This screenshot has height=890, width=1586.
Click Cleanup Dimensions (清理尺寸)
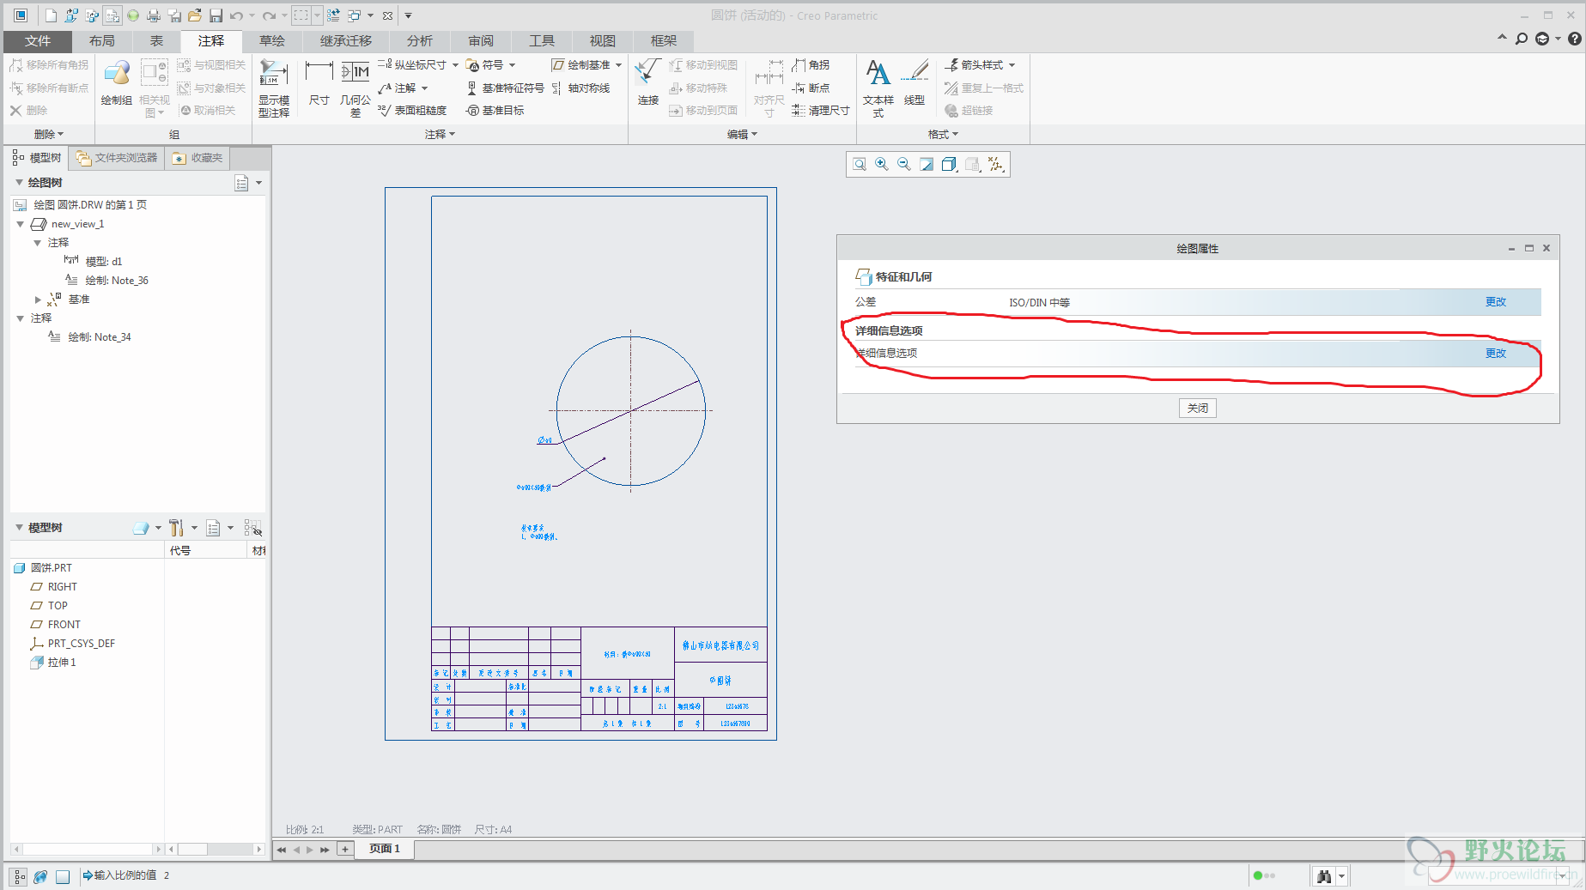point(821,111)
